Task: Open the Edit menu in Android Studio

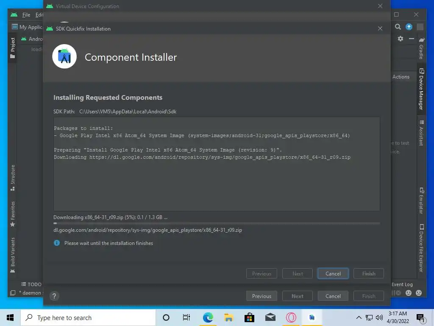Action: click(39, 15)
